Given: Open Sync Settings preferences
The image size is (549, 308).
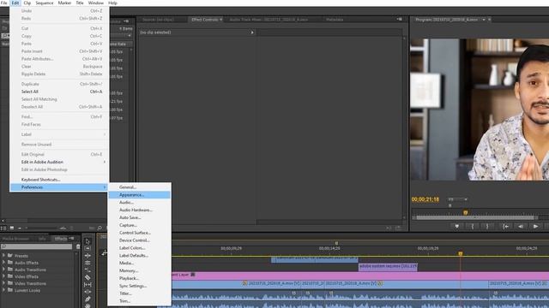Looking at the screenshot, I should (x=140, y=286).
